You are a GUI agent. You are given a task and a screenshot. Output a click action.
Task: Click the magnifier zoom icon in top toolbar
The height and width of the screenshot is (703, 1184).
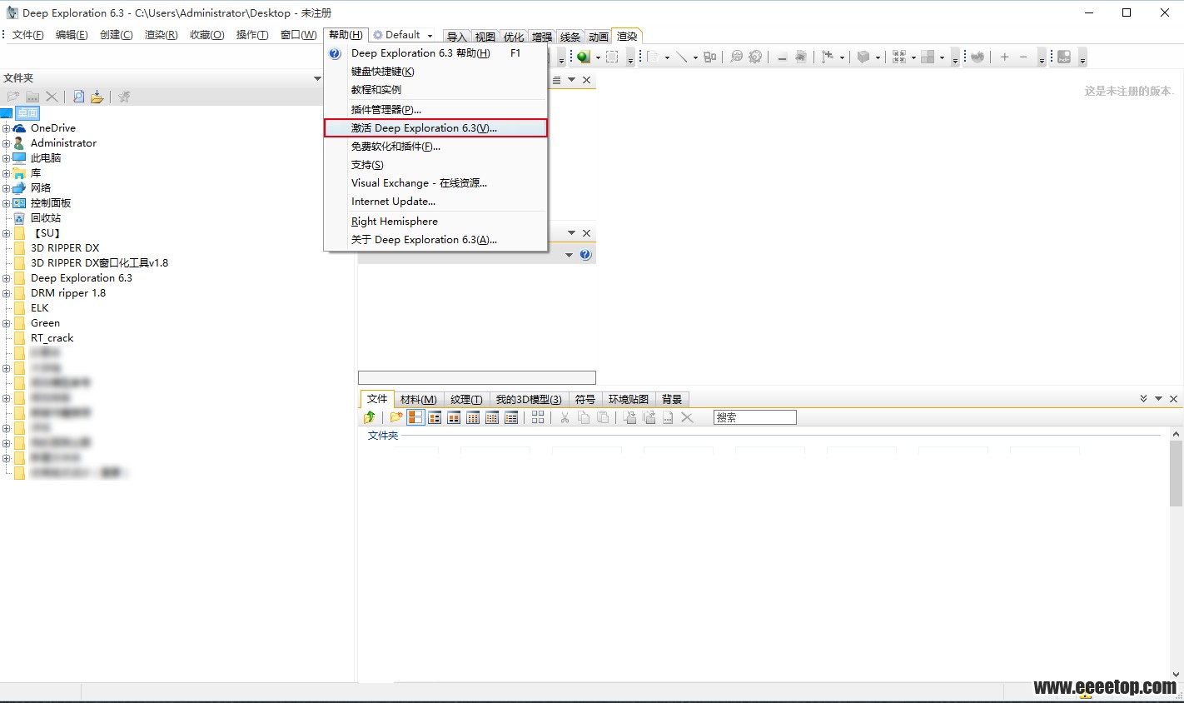click(736, 57)
